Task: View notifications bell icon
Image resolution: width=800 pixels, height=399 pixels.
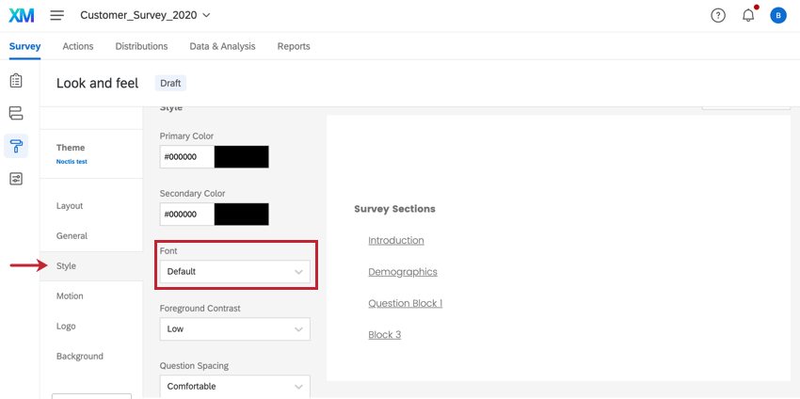Action: point(748,15)
